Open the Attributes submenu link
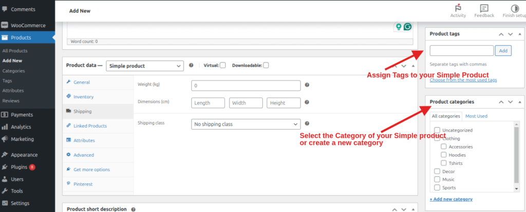 point(13,91)
